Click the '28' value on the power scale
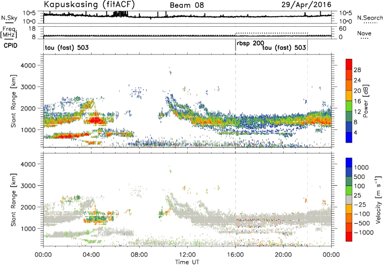 pyautogui.click(x=357, y=70)
